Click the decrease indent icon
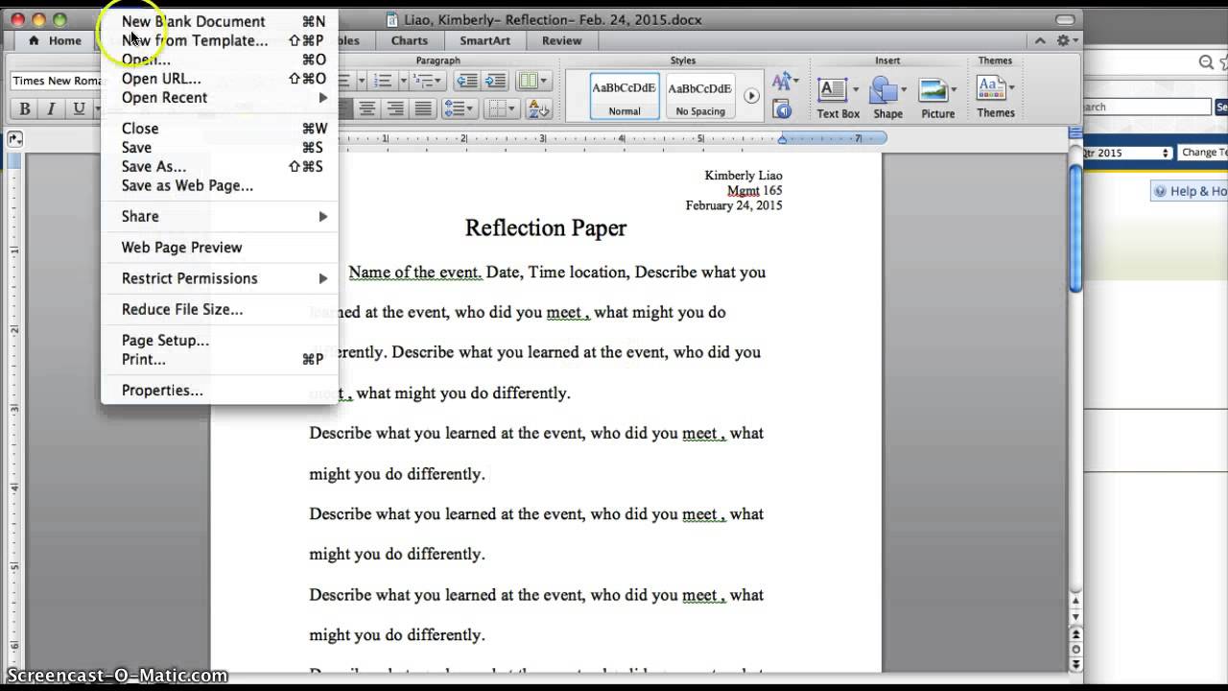 click(x=466, y=82)
